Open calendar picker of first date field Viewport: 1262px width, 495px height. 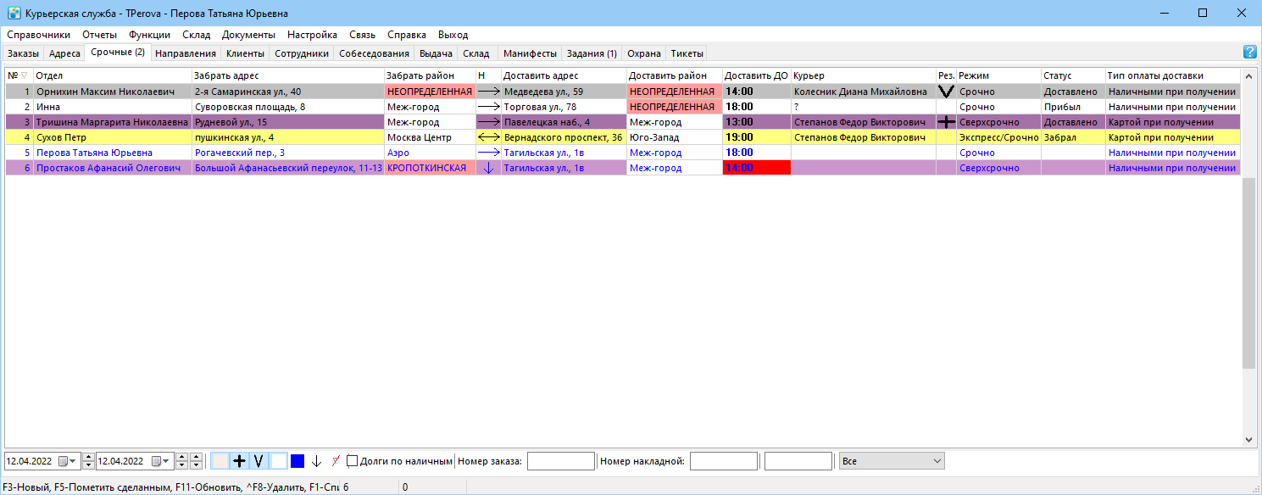coord(66,461)
